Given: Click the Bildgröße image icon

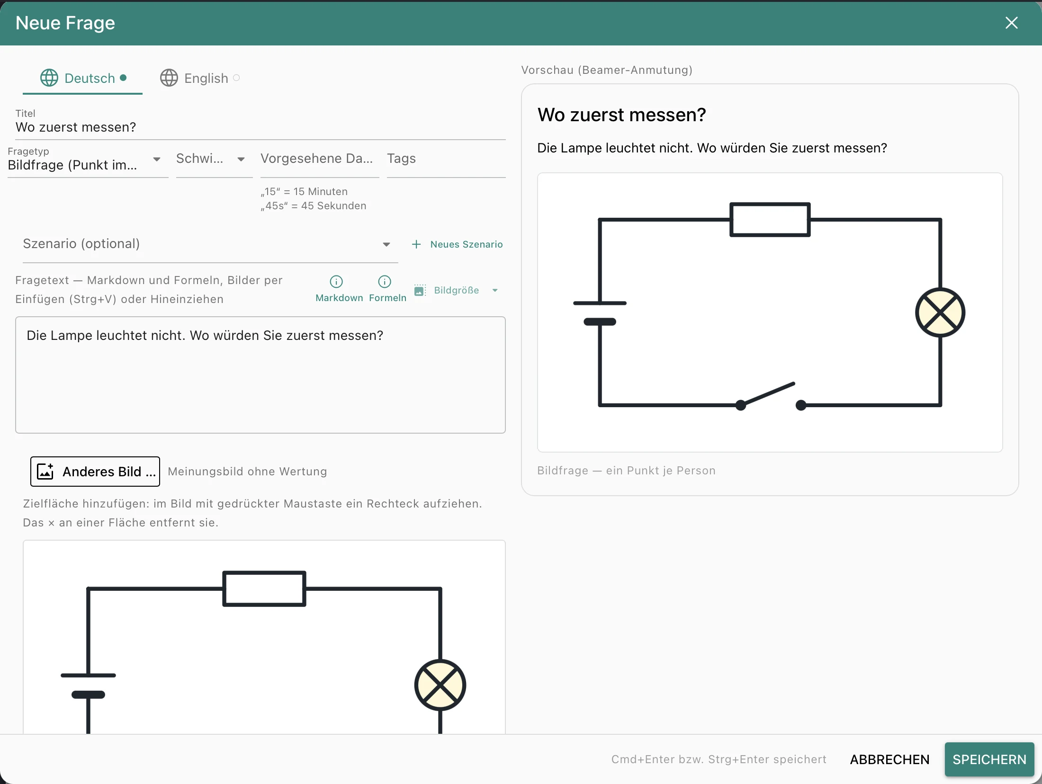Looking at the screenshot, I should 420,290.
